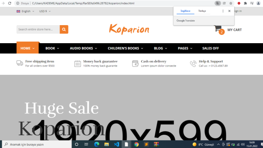Open the media control playlist icon
The image size is (263, 148).
(252, 3)
